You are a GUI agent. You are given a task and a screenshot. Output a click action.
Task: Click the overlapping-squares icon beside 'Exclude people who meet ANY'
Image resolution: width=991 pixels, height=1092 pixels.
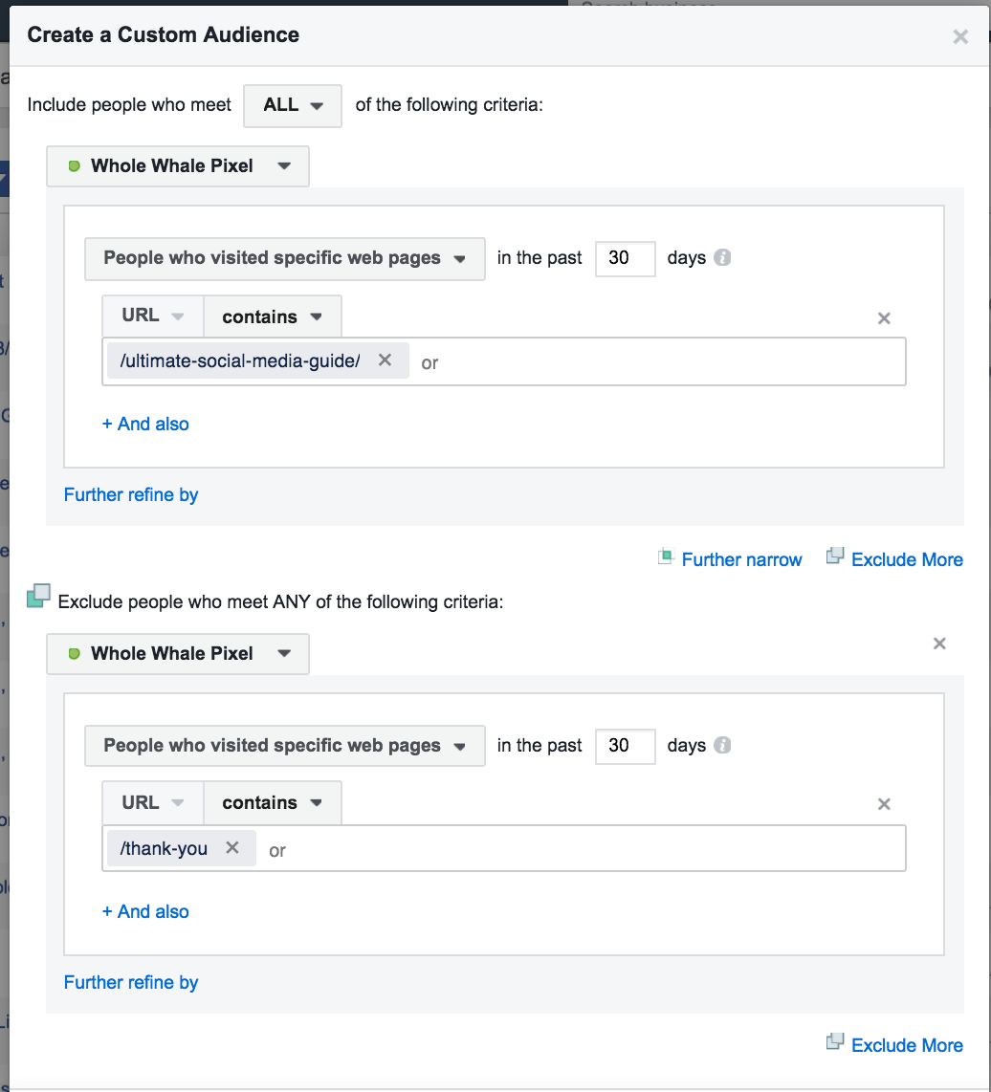coord(38,595)
